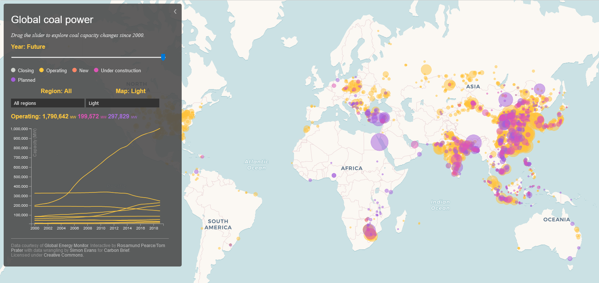Open the Simon Evans link

click(83, 250)
